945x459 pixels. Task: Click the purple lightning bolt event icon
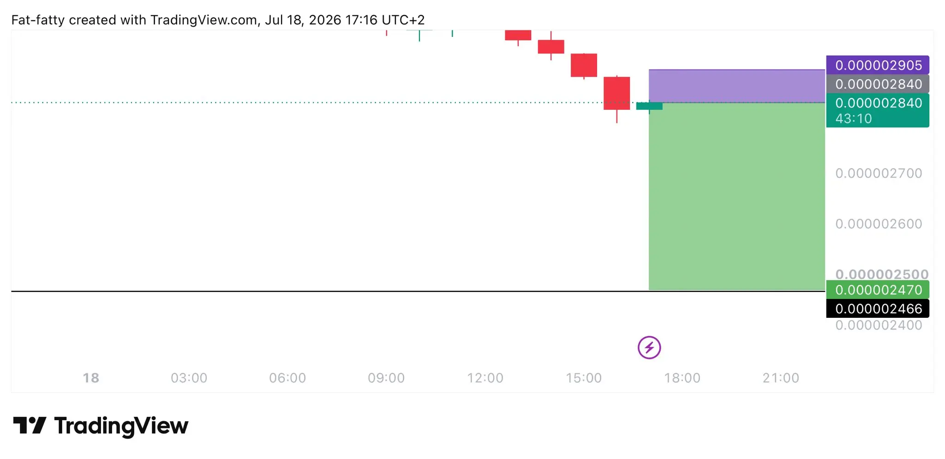(649, 347)
